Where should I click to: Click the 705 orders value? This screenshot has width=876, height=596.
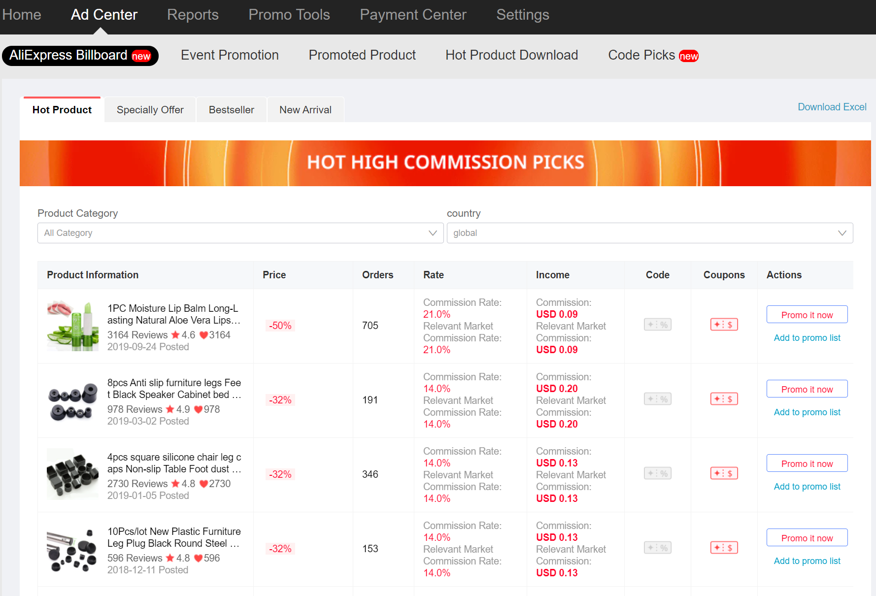(370, 326)
